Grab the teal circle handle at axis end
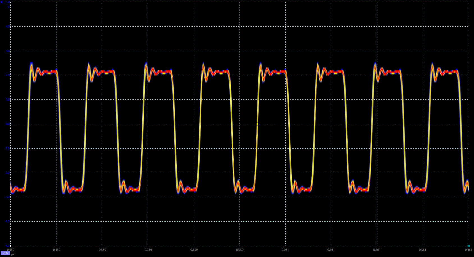The image size is (474, 257). coord(469,246)
